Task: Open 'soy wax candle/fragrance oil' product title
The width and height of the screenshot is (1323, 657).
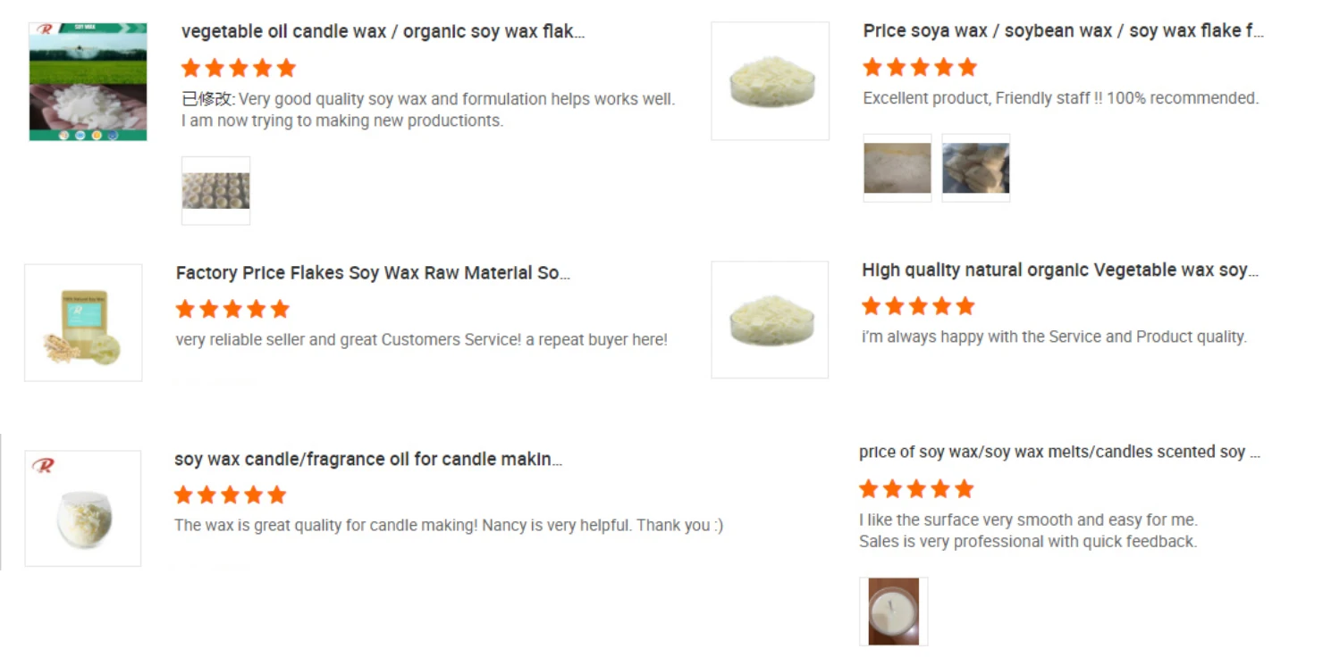Action: click(368, 460)
